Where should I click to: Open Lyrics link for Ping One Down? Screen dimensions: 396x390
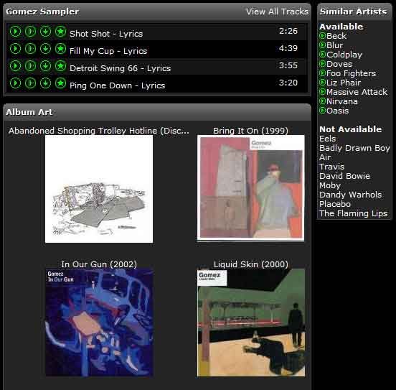pyautogui.click(x=153, y=85)
